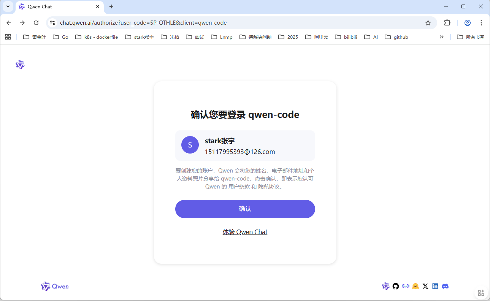Open the apps grid icon in bookmarks bar
The height and width of the screenshot is (301, 490).
[x=8, y=37]
